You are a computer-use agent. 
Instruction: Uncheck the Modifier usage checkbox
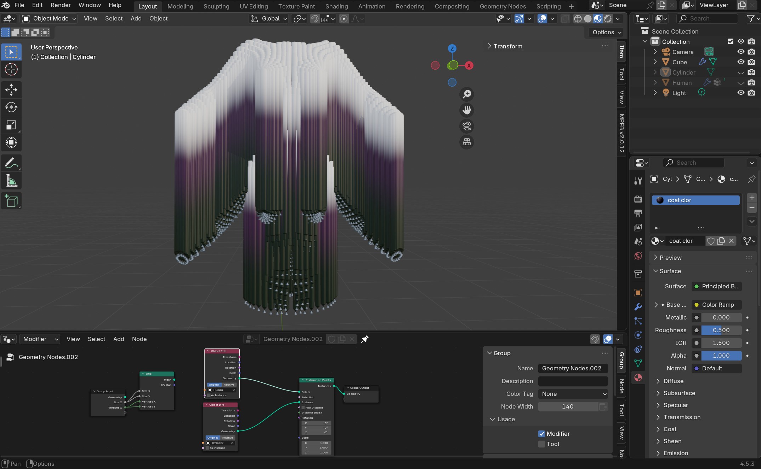(x=541, y=434)
